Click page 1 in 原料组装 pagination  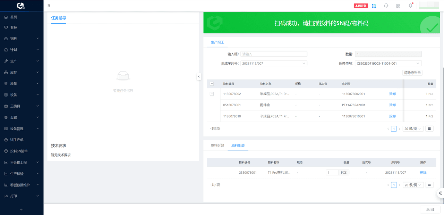pyautogui.click(x=394, y=185)
